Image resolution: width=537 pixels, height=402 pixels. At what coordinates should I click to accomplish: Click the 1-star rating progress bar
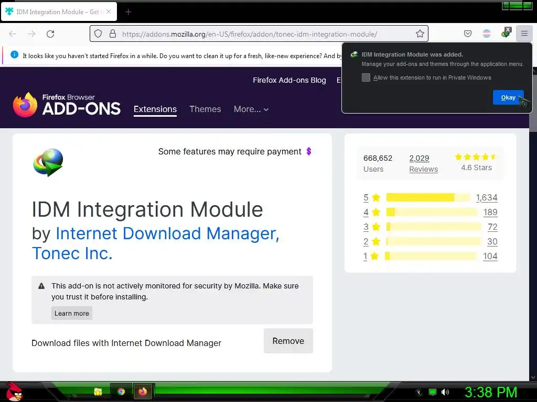coord(431,255)
